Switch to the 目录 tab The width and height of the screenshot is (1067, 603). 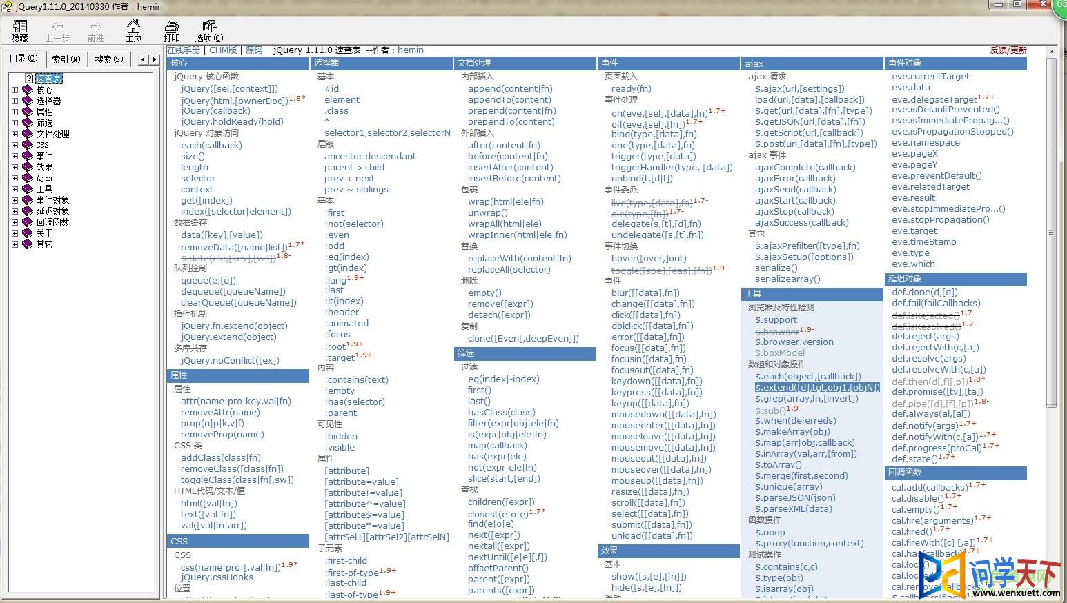(23, 59)
